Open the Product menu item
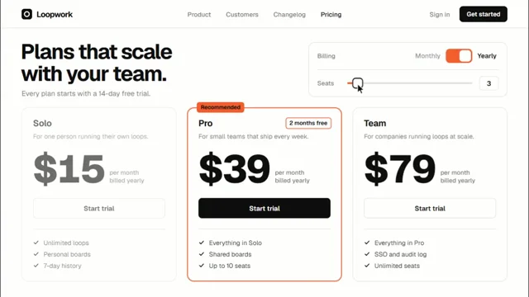The height and width of the screenshot is (297, 529). pyautogui.click(x=199, y=15)
